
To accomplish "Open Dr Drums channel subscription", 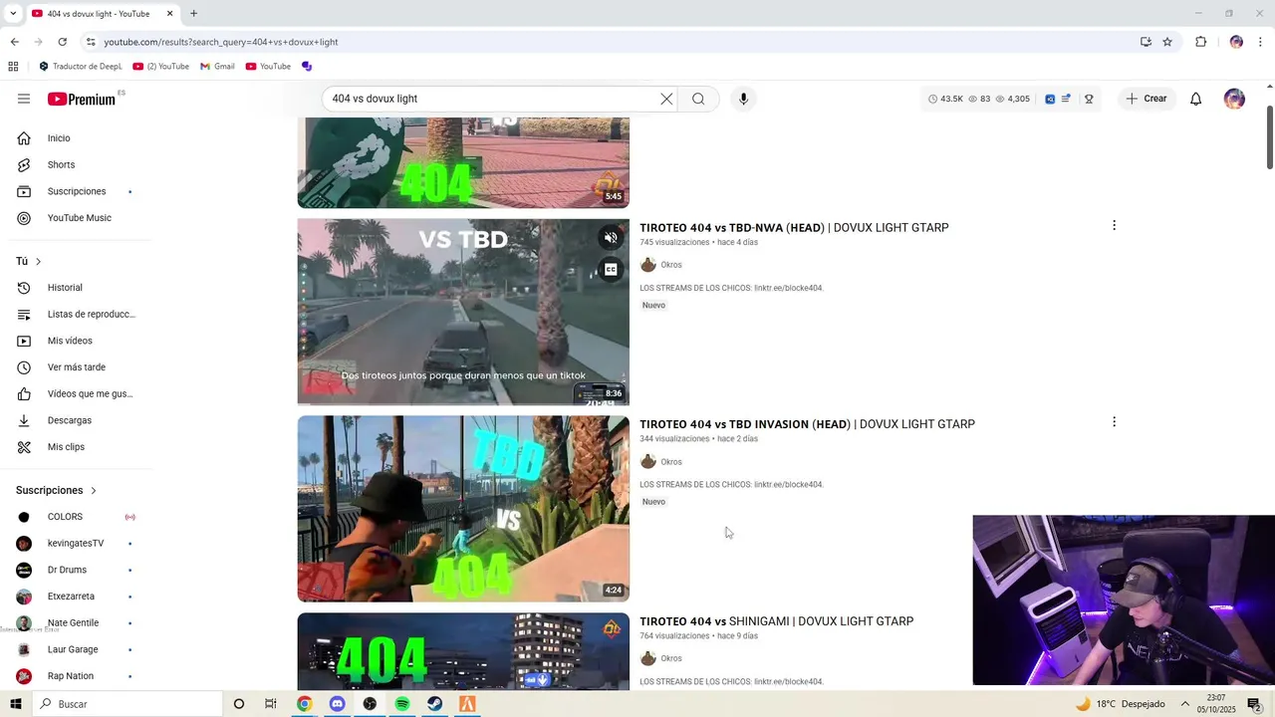I will pos(76,570).
